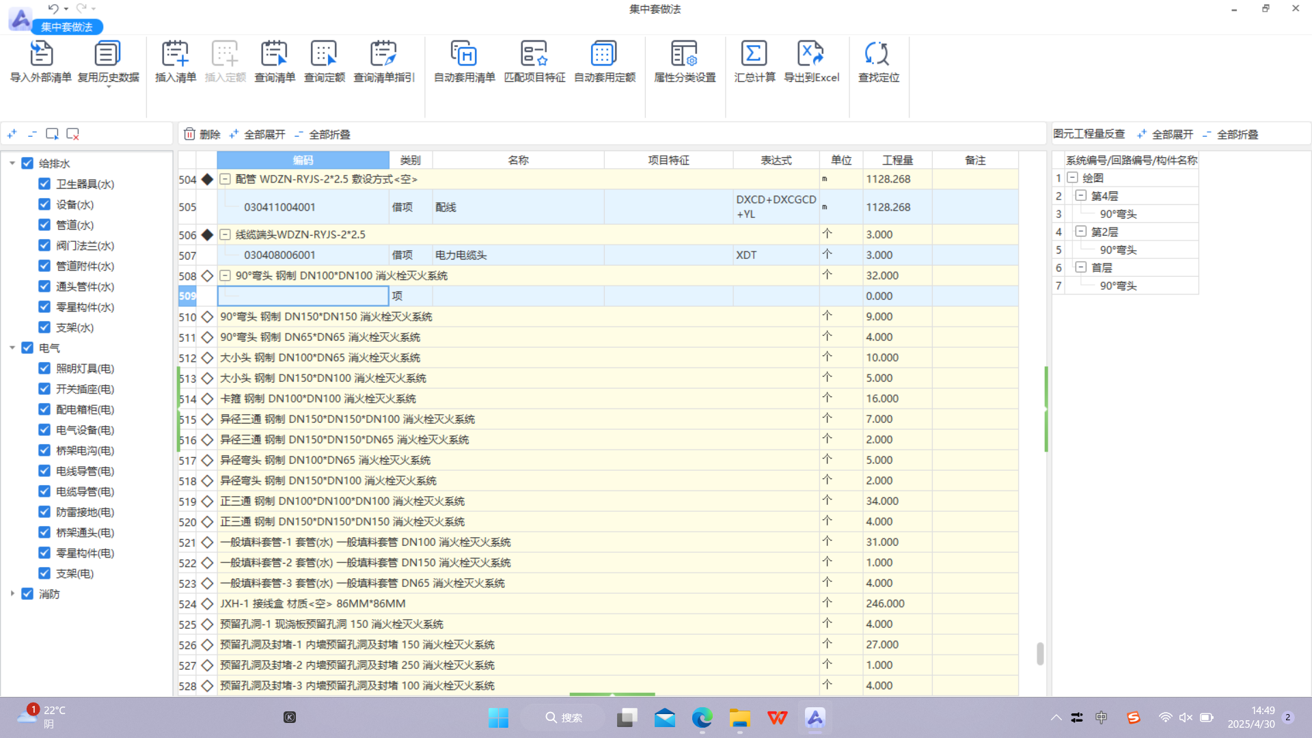Open 属性分类设置
The image size is (1312, 738).
pyautogui.click(x=685, y=61)
